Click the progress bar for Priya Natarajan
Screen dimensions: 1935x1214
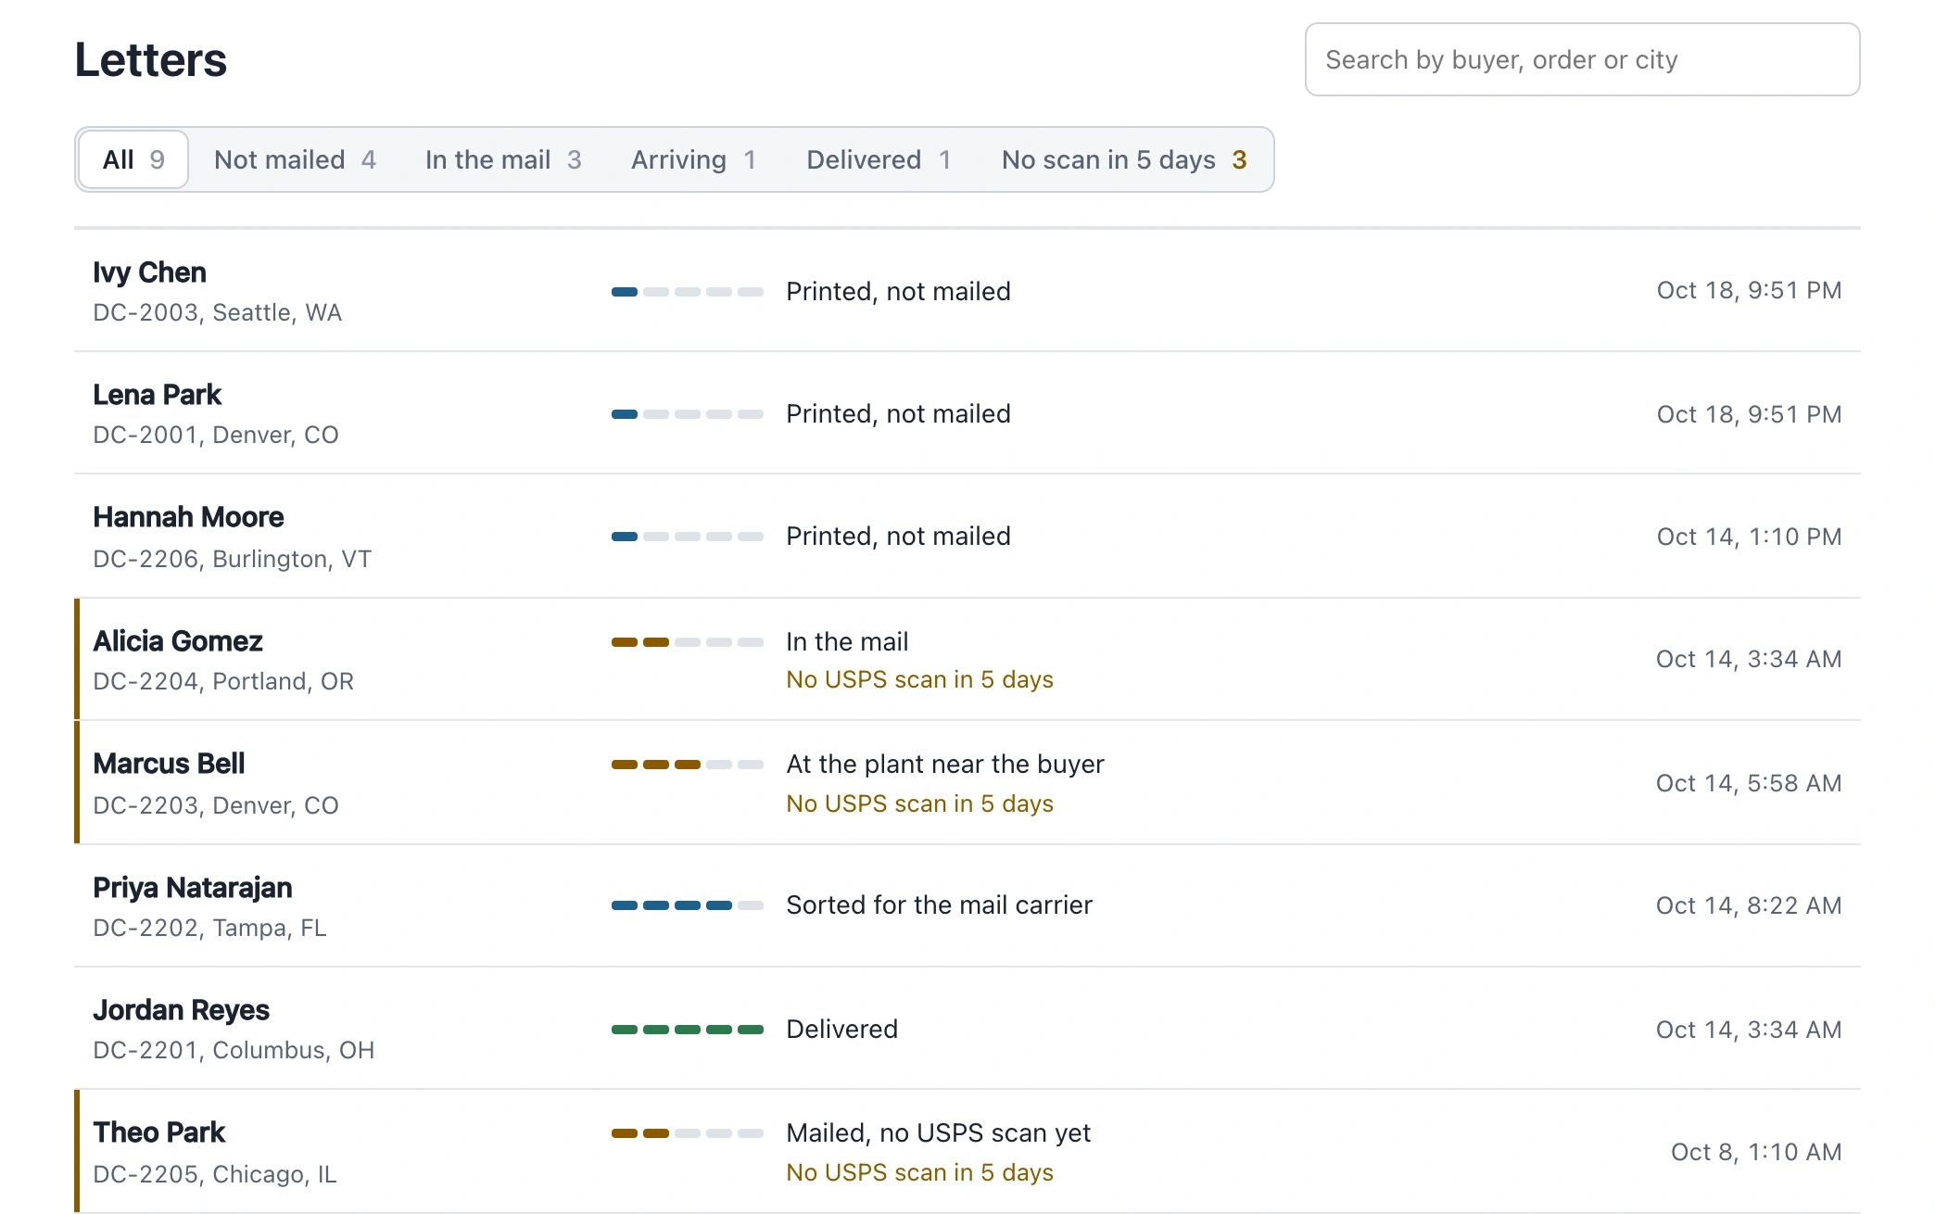(x=688, y=905)
